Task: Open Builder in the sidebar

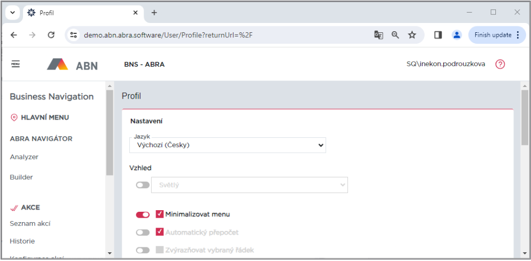Action: tap(21, 177)
